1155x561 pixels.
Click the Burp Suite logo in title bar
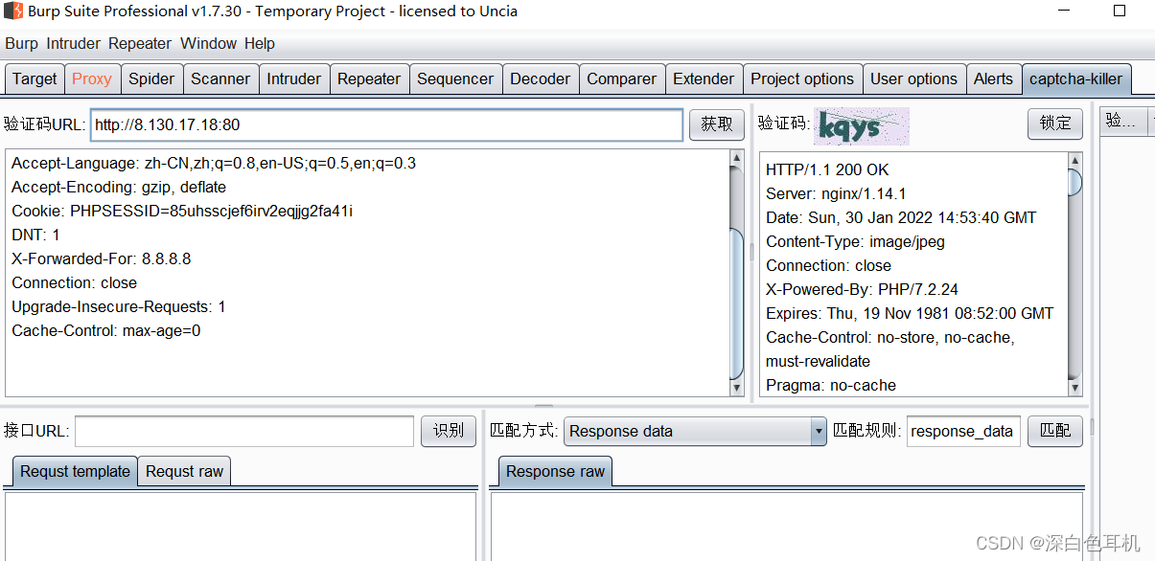click(12, 11)
